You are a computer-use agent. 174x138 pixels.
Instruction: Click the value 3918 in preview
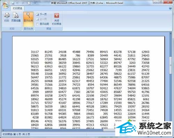(x=63, y=56)
